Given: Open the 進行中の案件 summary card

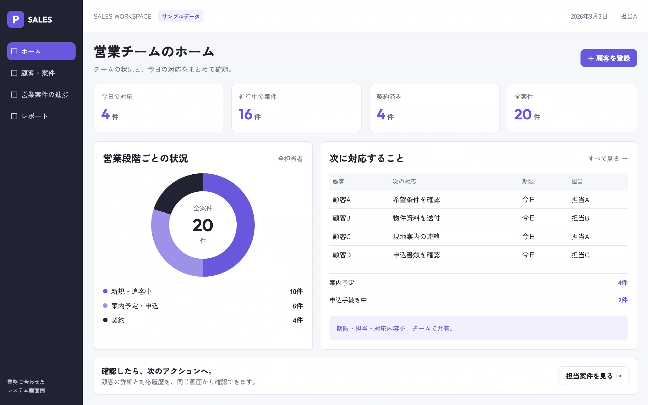Looking at the screenshot, I should (x=296, y=108).
